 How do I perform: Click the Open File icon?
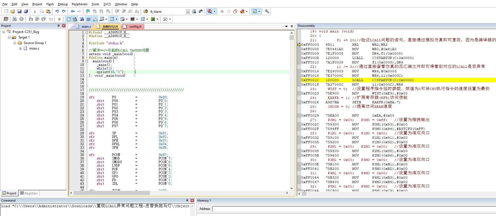coord(13,11)
